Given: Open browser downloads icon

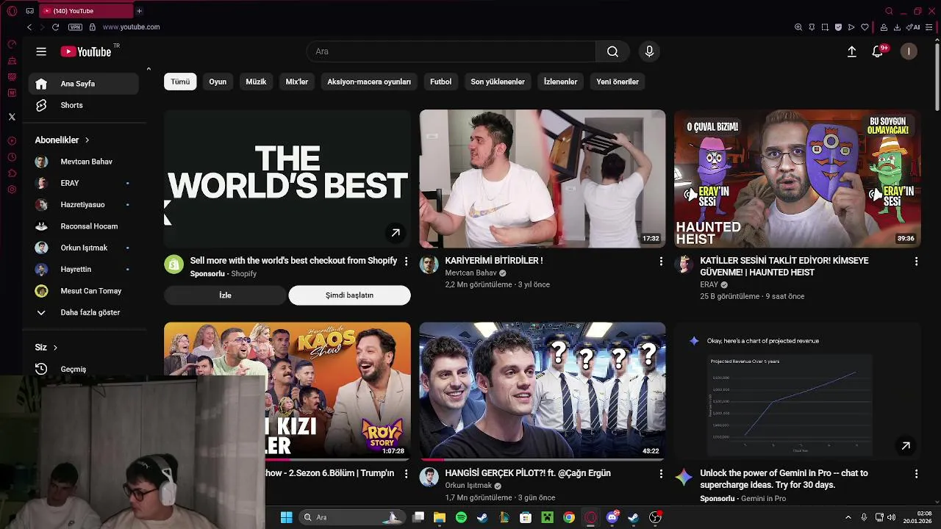Looking at the screenshot, I should (897, 27).
